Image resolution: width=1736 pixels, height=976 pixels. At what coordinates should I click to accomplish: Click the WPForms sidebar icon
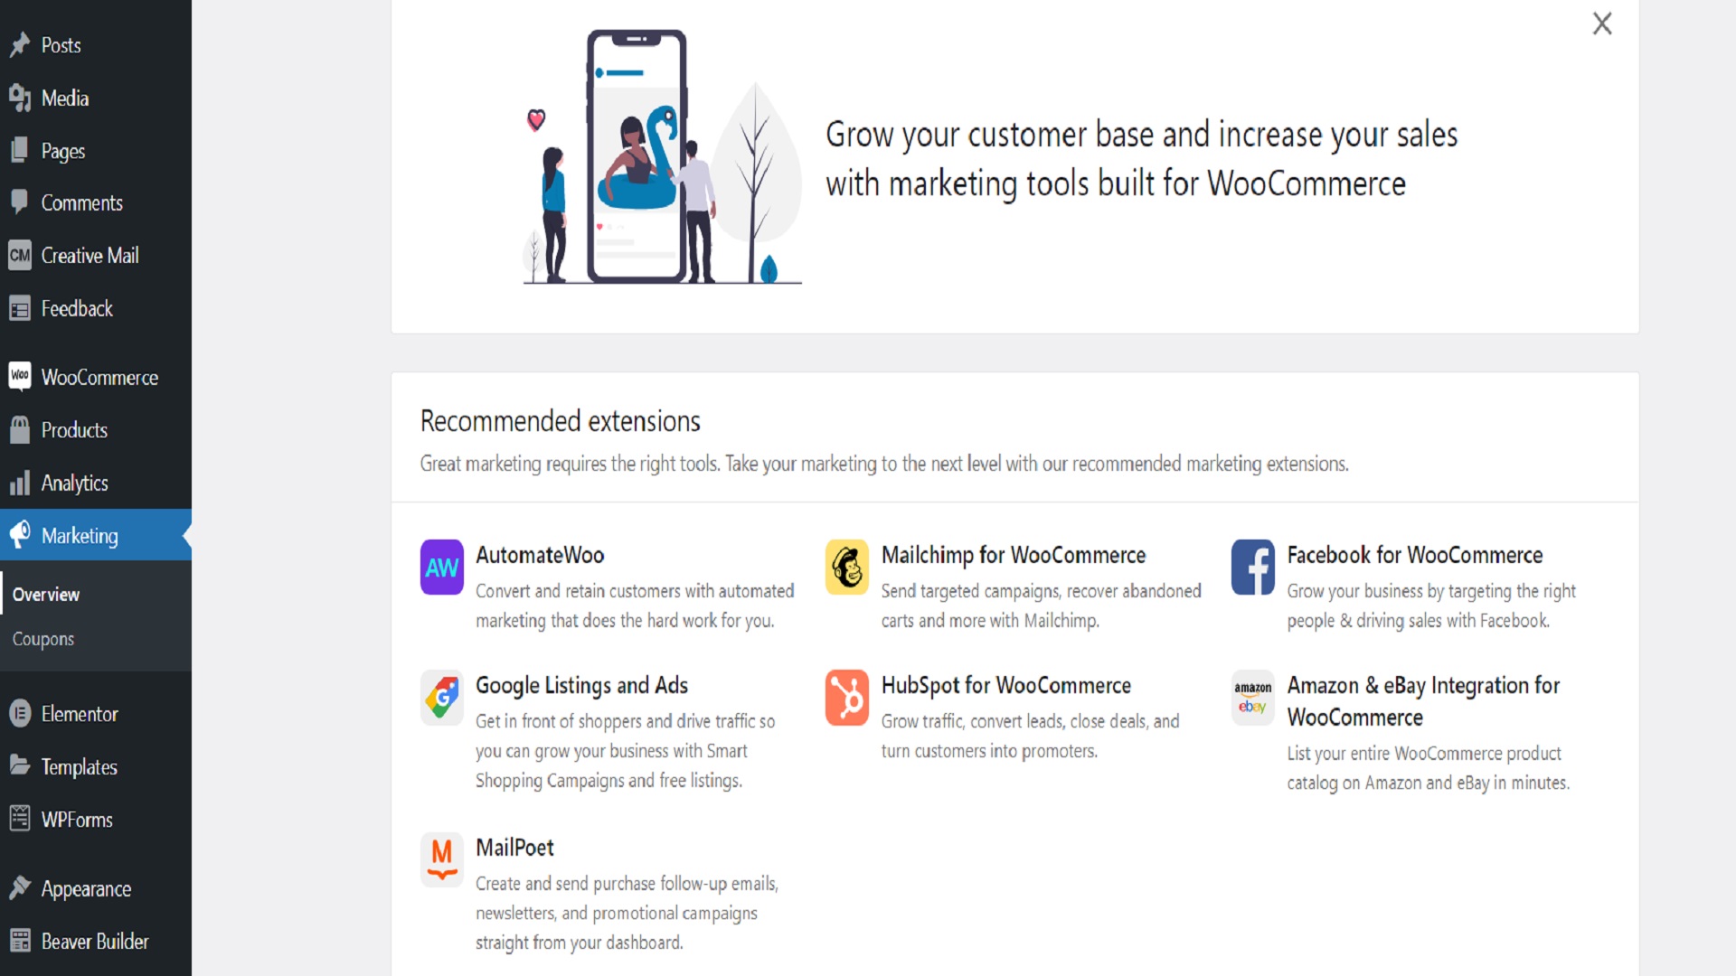(x=19, y=819)
